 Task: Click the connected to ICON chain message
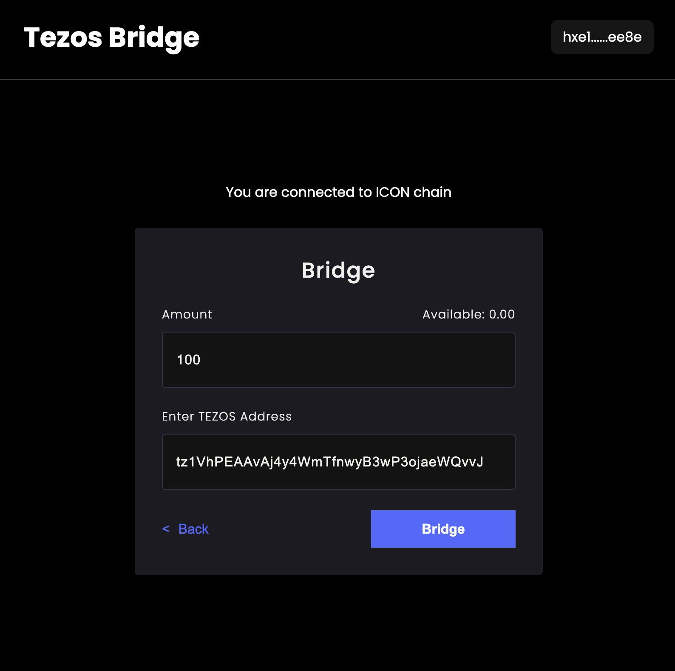(x=338, y=192)
